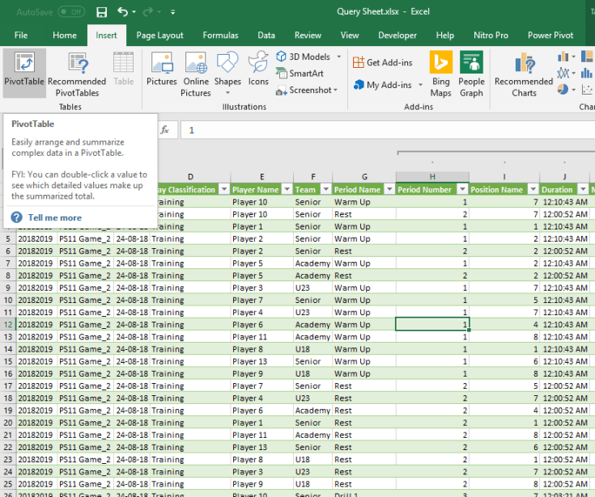Viewport: 595px width, 497px height.
Task: Expand the Team column filter dropdown
Action: click(325, 190)
